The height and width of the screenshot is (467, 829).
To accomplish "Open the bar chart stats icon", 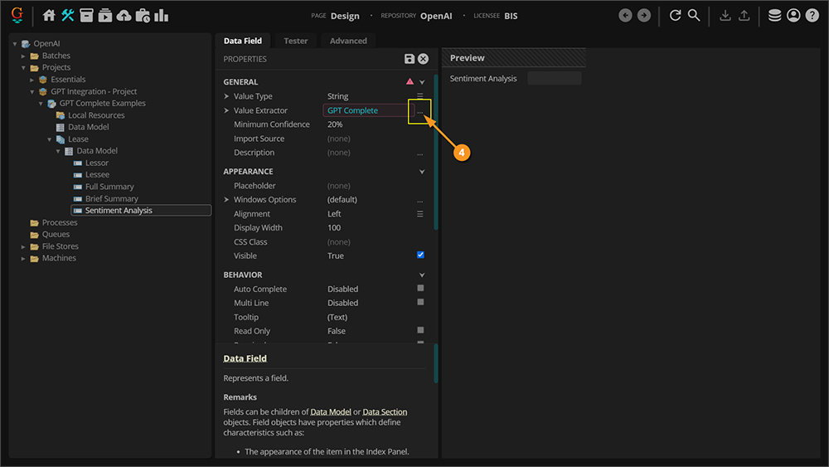I will pos(161,15).
